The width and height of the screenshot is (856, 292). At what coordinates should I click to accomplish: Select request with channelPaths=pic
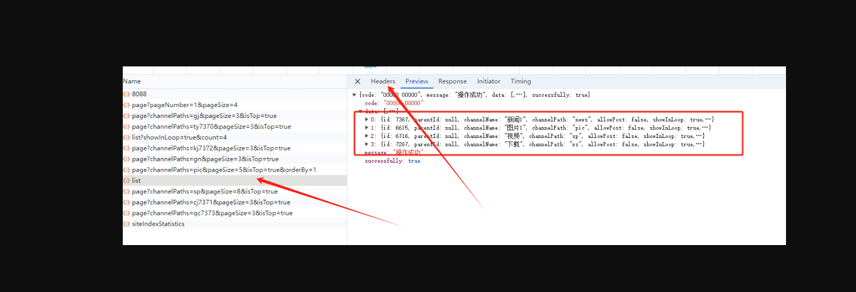pos(235,170)
